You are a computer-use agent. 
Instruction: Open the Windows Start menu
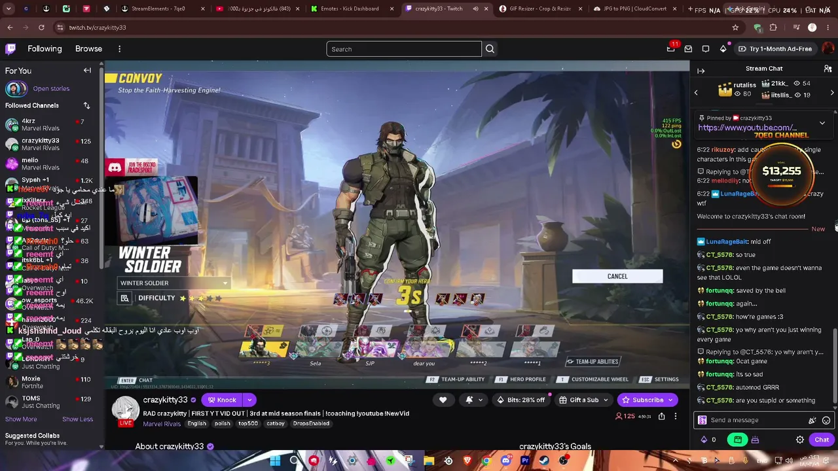pos(275,461)
